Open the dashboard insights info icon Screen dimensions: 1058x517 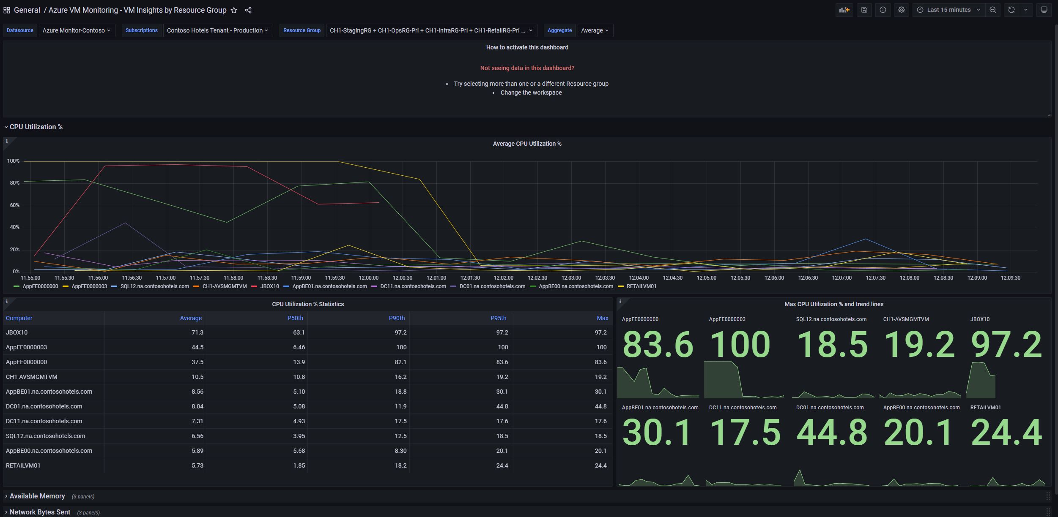pos(883,10)
